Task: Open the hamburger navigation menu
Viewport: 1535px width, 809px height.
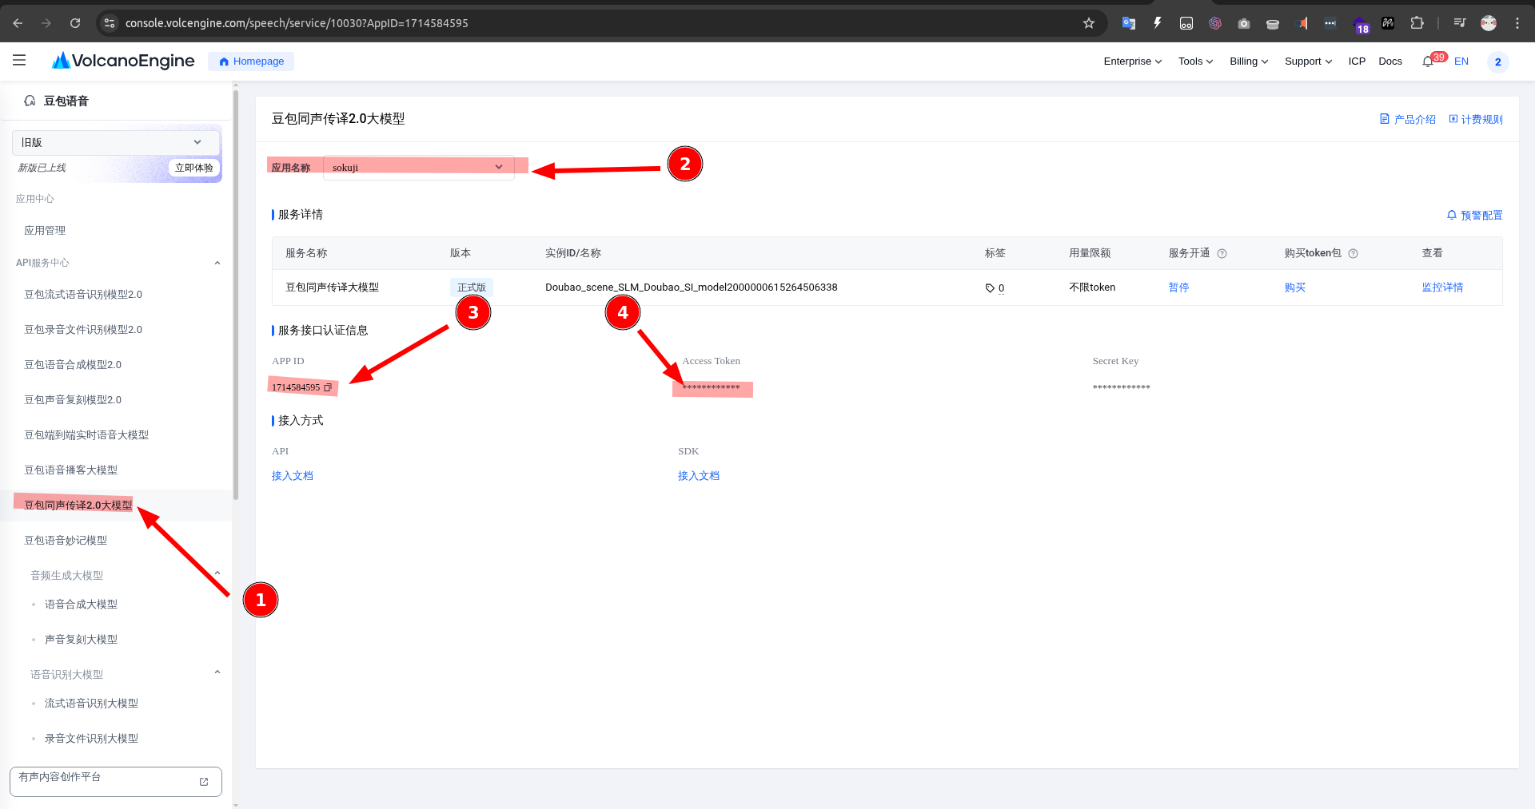Action: (x=19, y=61)
